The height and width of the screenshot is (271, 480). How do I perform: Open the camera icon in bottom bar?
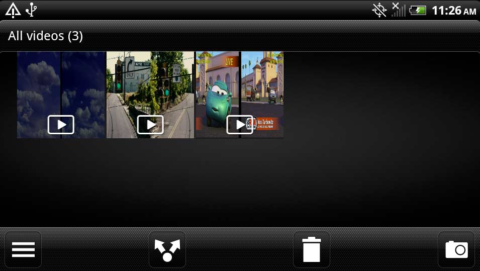[x=456, y=249]
